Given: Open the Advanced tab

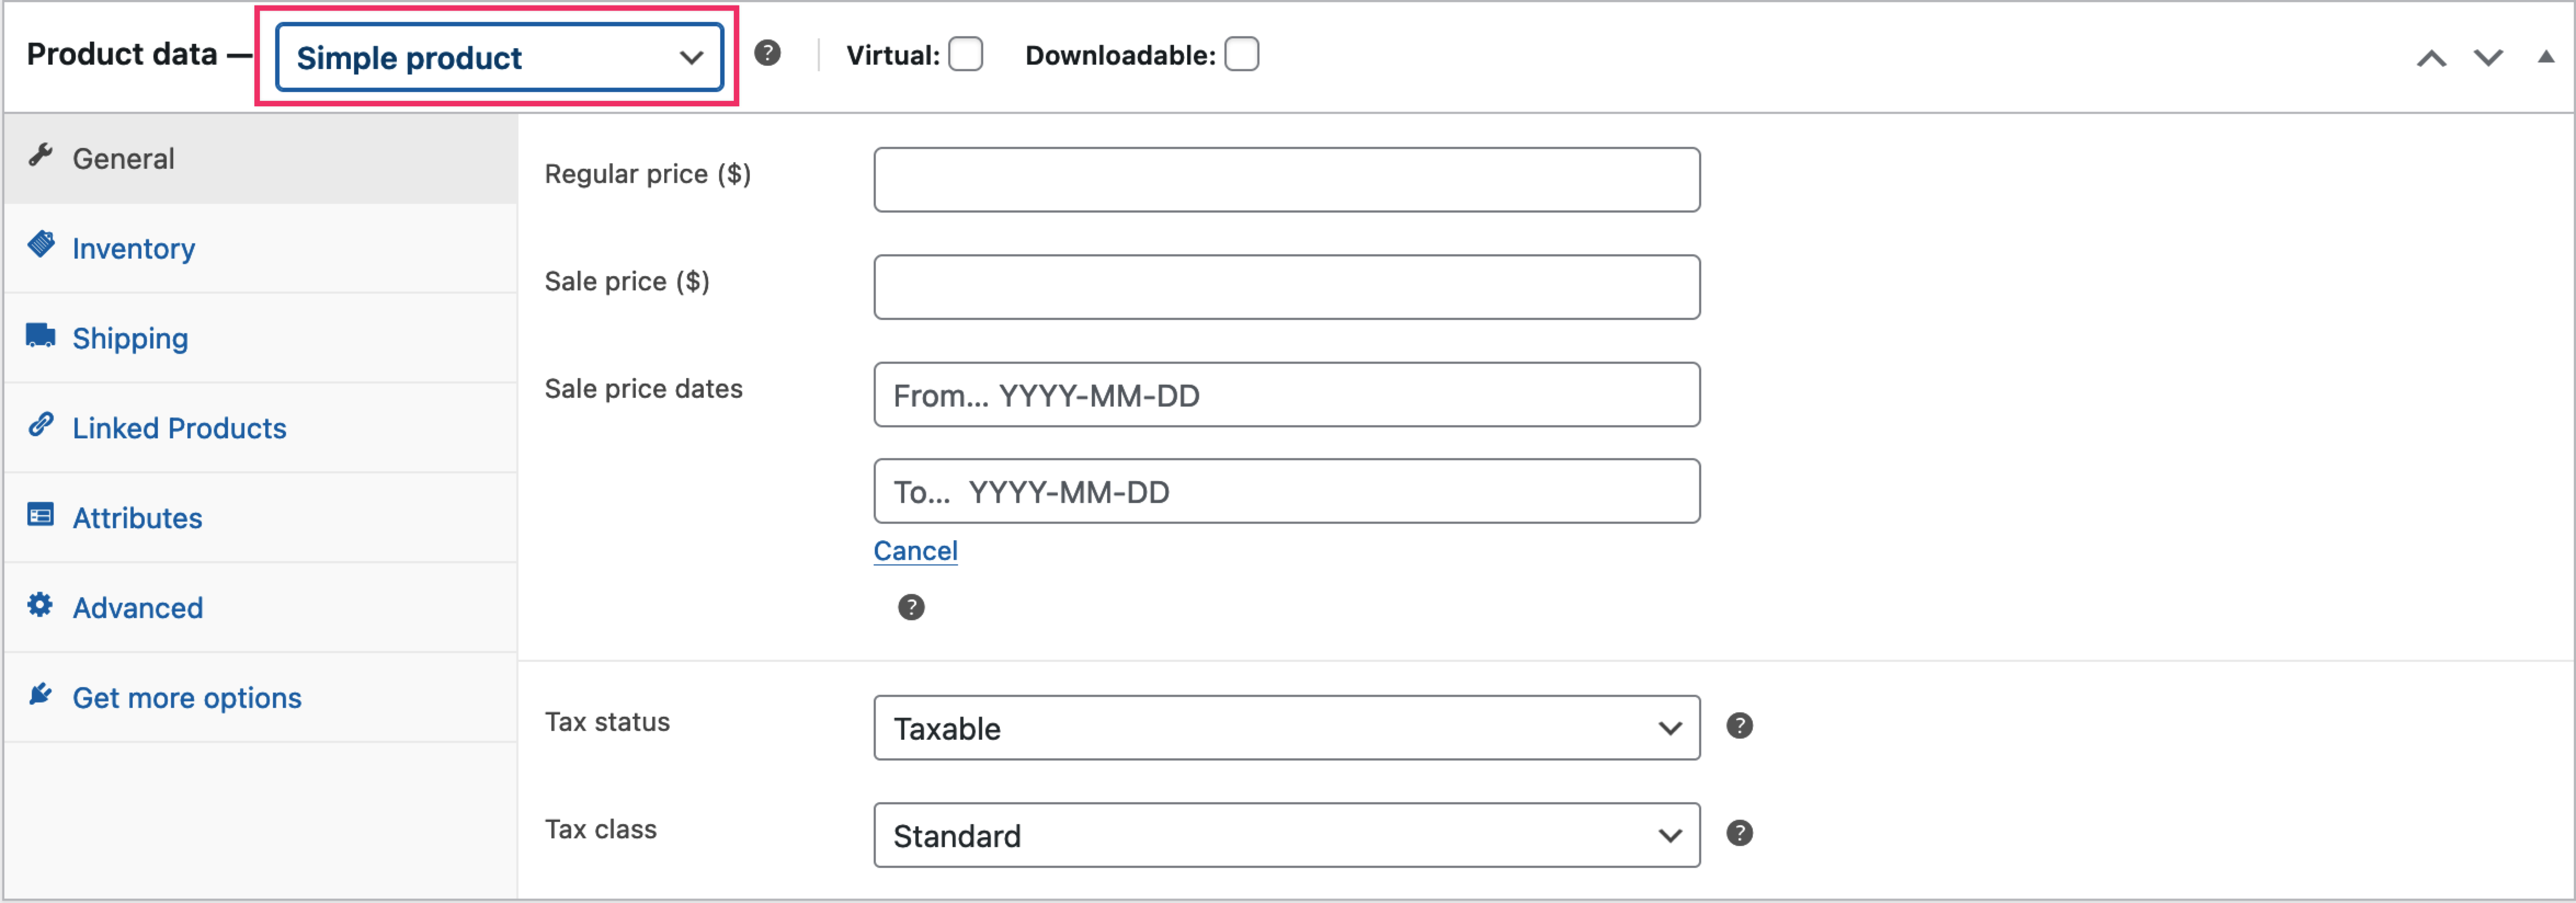Looking at the screenshot, I should pos(137,607).
